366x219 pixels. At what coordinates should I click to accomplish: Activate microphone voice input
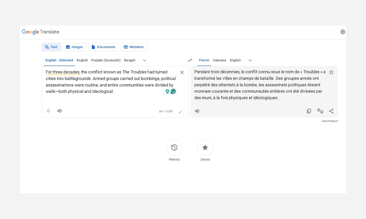48,111
